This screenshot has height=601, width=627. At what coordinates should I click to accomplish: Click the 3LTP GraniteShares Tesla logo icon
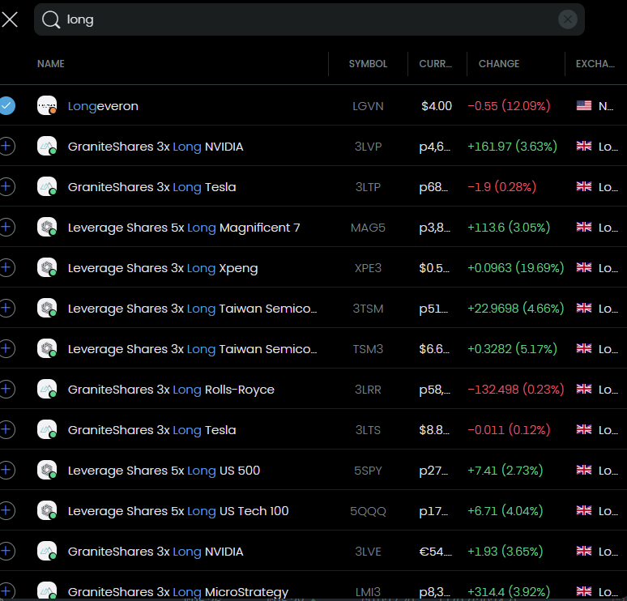point(47,186)
